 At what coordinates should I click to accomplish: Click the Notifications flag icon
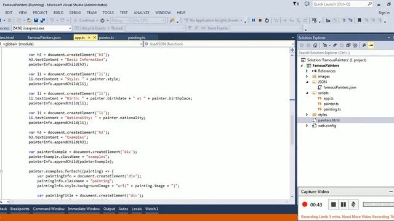tap(296, 4)
